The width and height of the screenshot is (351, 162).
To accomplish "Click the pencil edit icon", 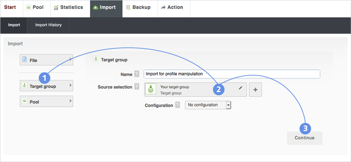I will (240, 88).
